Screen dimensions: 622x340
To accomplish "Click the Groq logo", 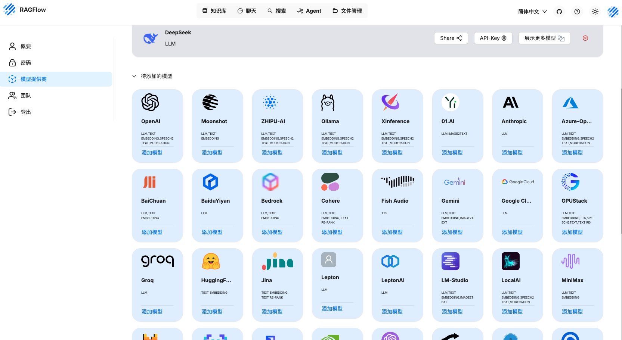I will click(x=158, y=261).
